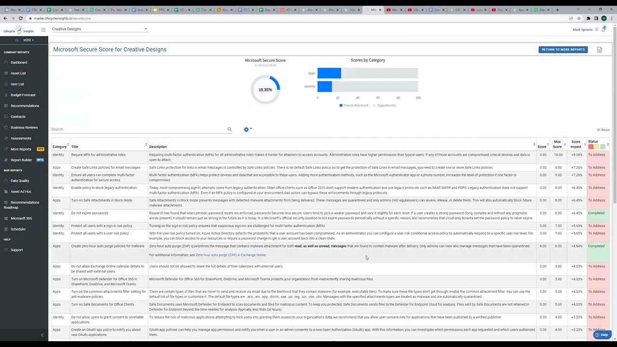This screenshot has width=617, height=347.
Task: Click the Lifecycle Insights logo
Action: coord(19,30)
